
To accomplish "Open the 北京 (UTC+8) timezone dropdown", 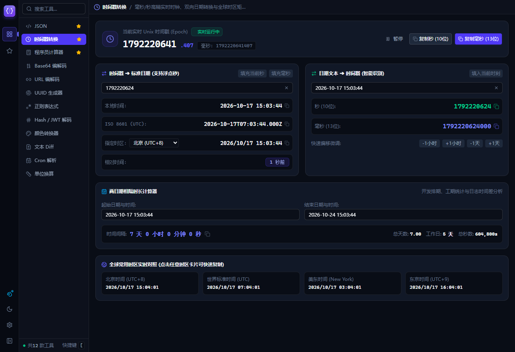I will click(154, 143).
